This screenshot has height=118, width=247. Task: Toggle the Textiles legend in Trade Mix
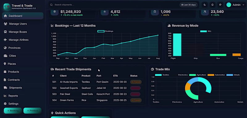[162, 75]
